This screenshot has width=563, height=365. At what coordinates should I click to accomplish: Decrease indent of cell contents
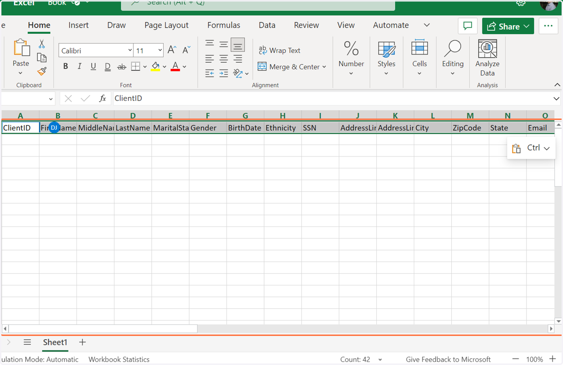pyautogui.click(x=210, y=73)
